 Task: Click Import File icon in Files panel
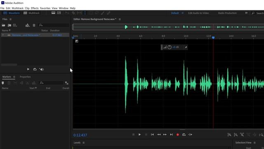[9, 25]
